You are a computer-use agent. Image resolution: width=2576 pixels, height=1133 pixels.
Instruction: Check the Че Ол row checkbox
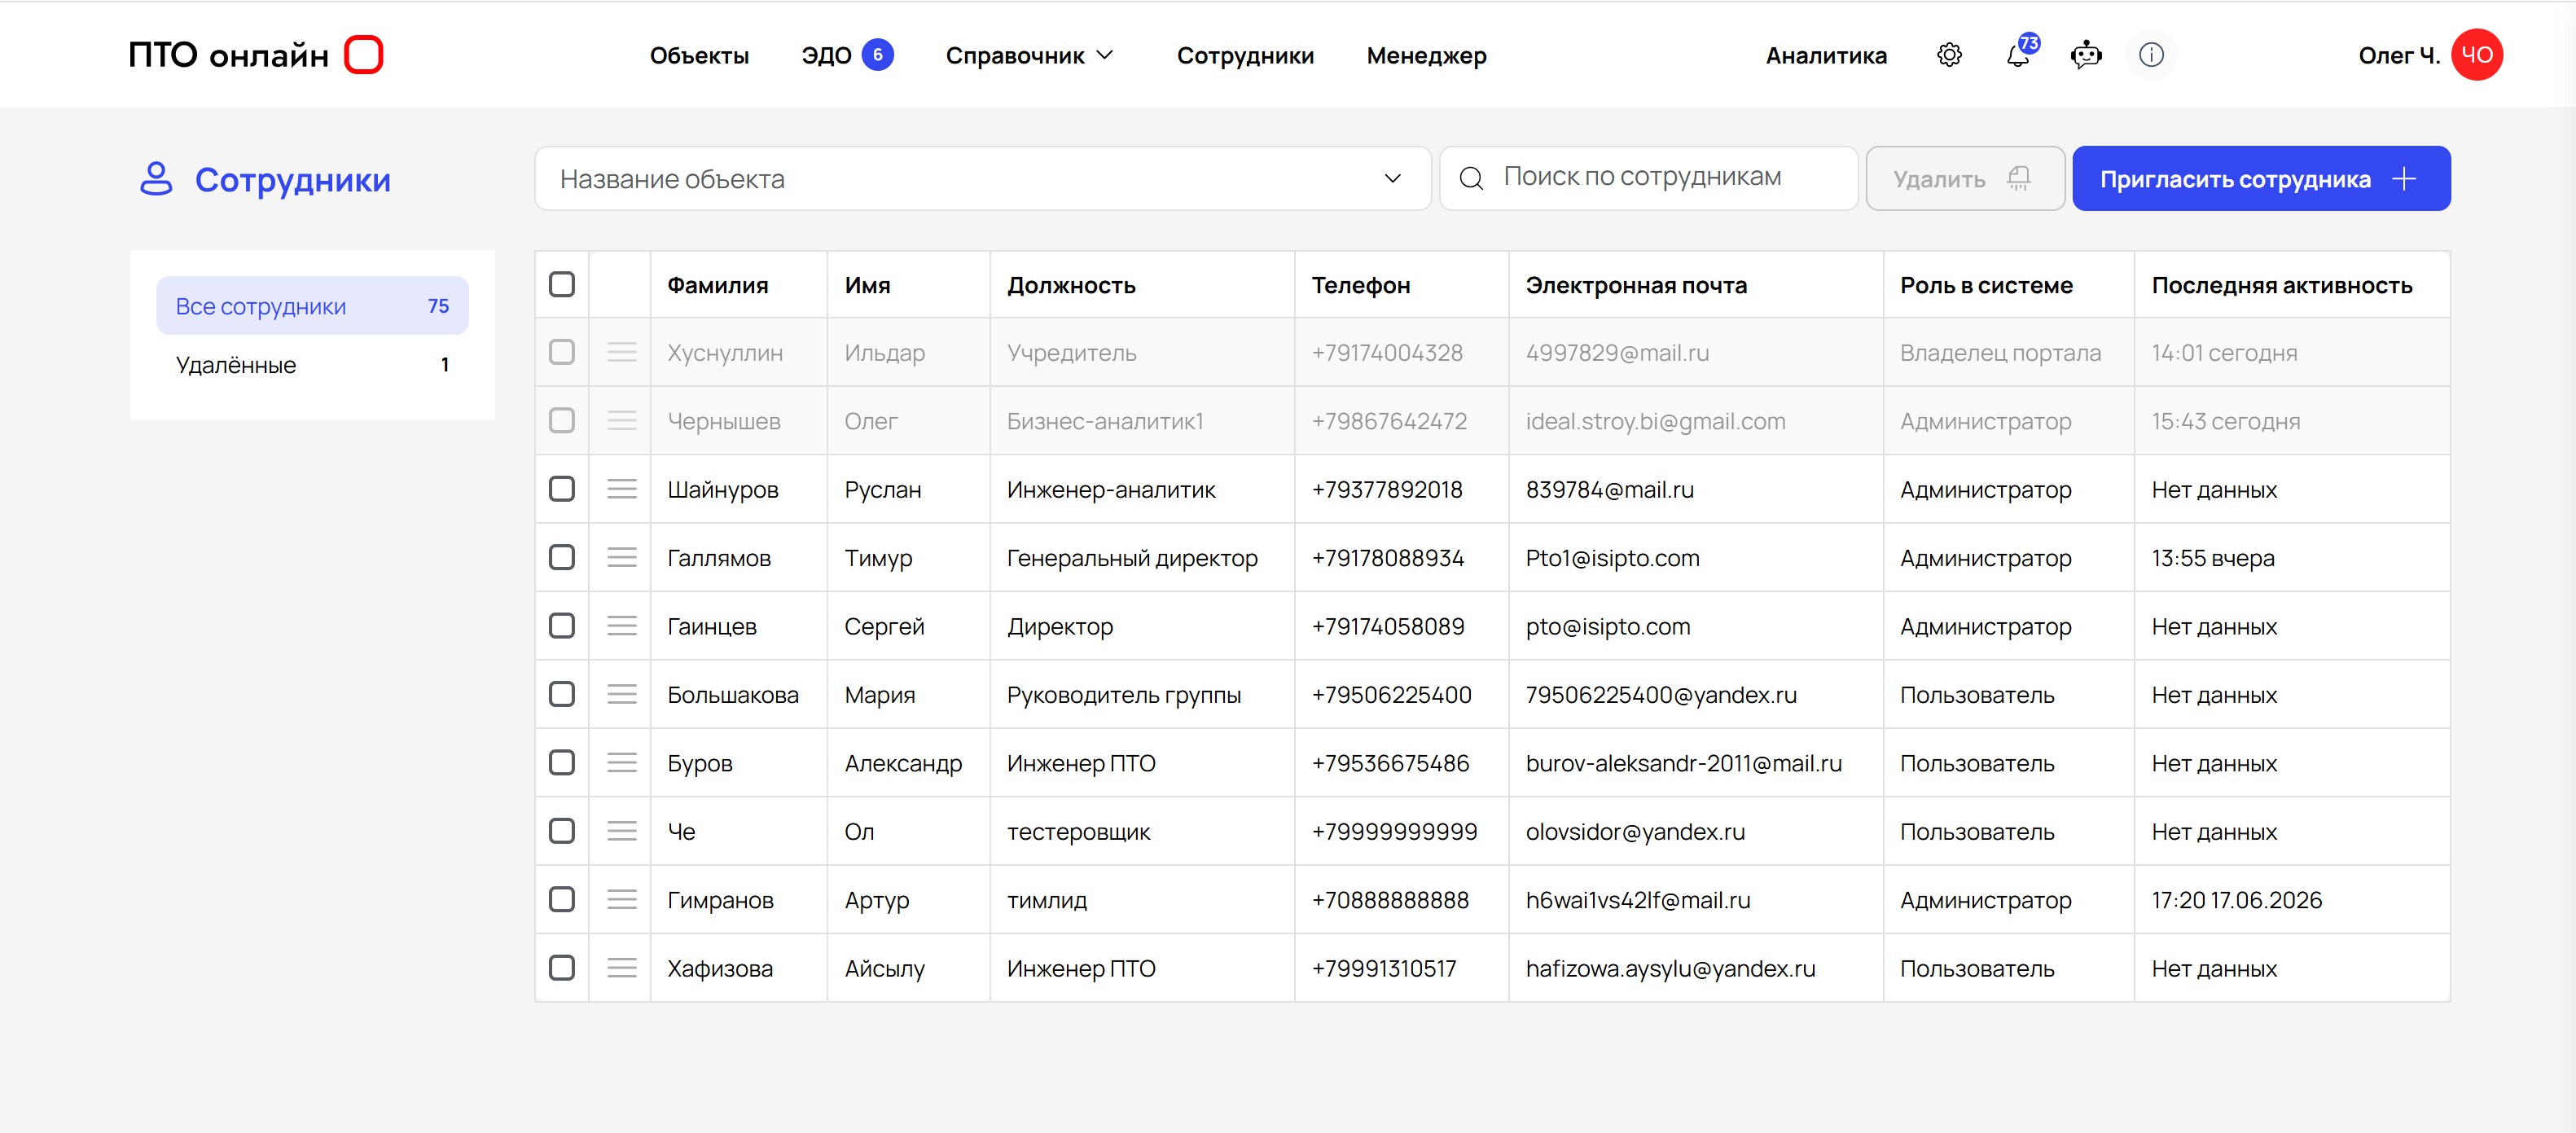[x=562, y=831]
